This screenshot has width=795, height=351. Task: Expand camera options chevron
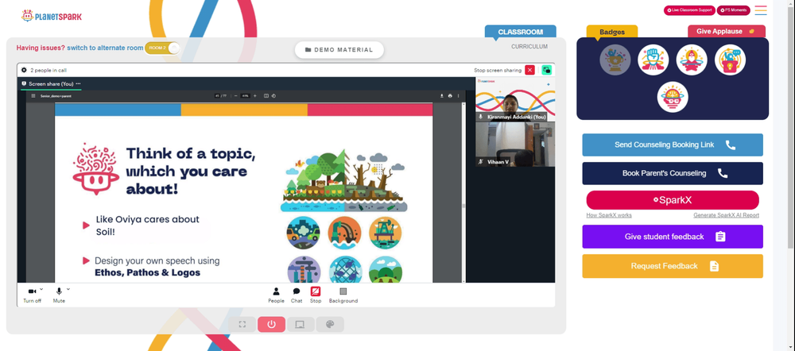pyautogui.click(x=41, y=289)
